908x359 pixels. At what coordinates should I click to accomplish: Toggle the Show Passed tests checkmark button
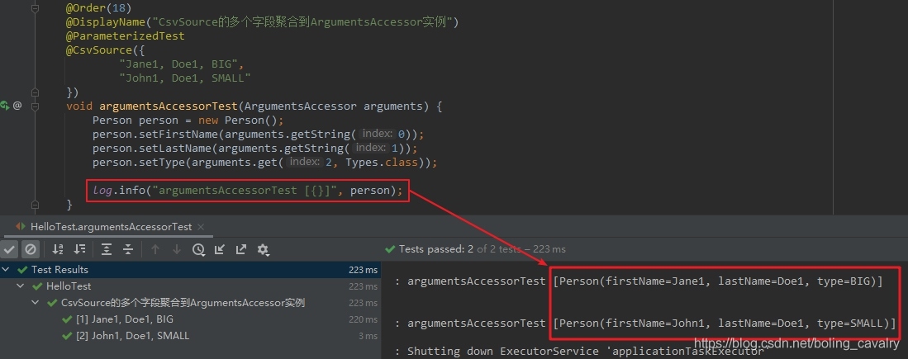tap(9, 250)
